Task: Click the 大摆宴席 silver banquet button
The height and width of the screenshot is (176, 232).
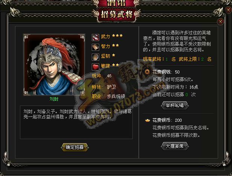Action: [174, 146]
